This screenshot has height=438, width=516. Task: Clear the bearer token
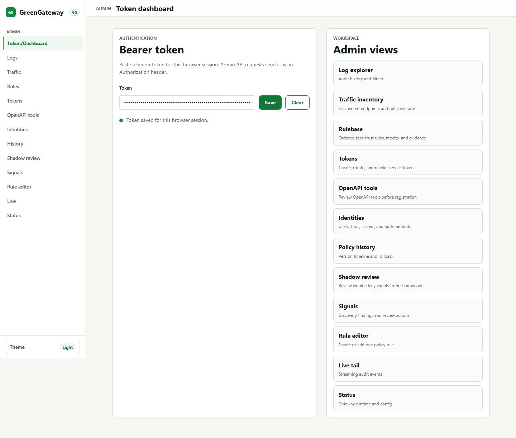(297, 103)
